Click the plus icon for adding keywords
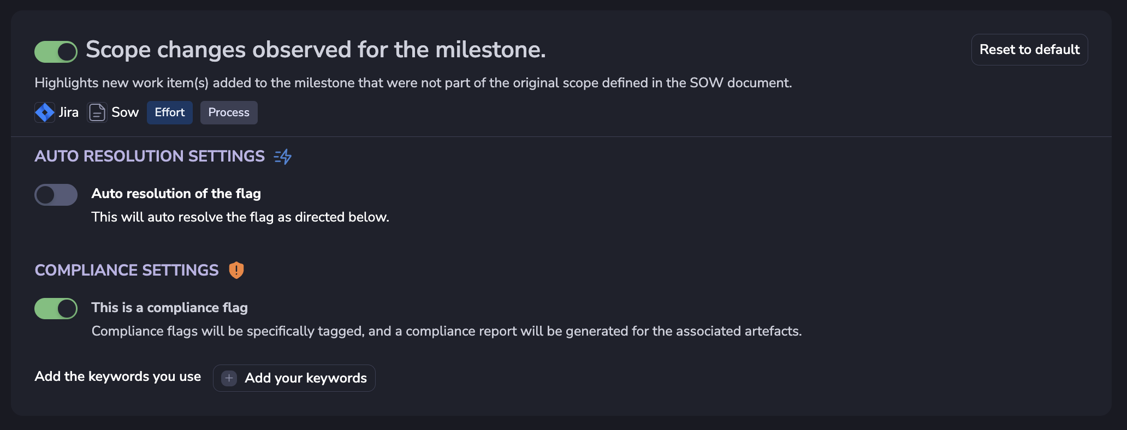The image size is (1127, 430). click(229, 378)
